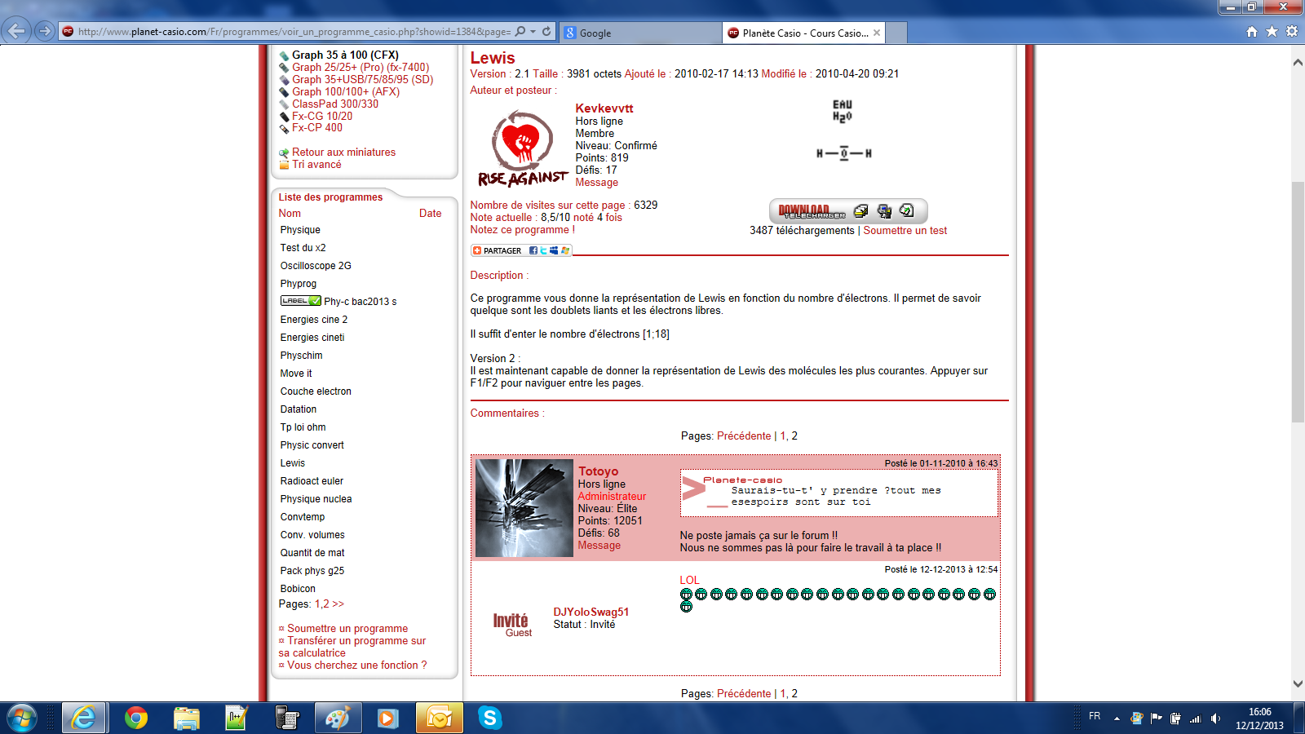Click the page-with-checkmark icon in download bar
The image size is (1305, 734).
tap(907, 211)
